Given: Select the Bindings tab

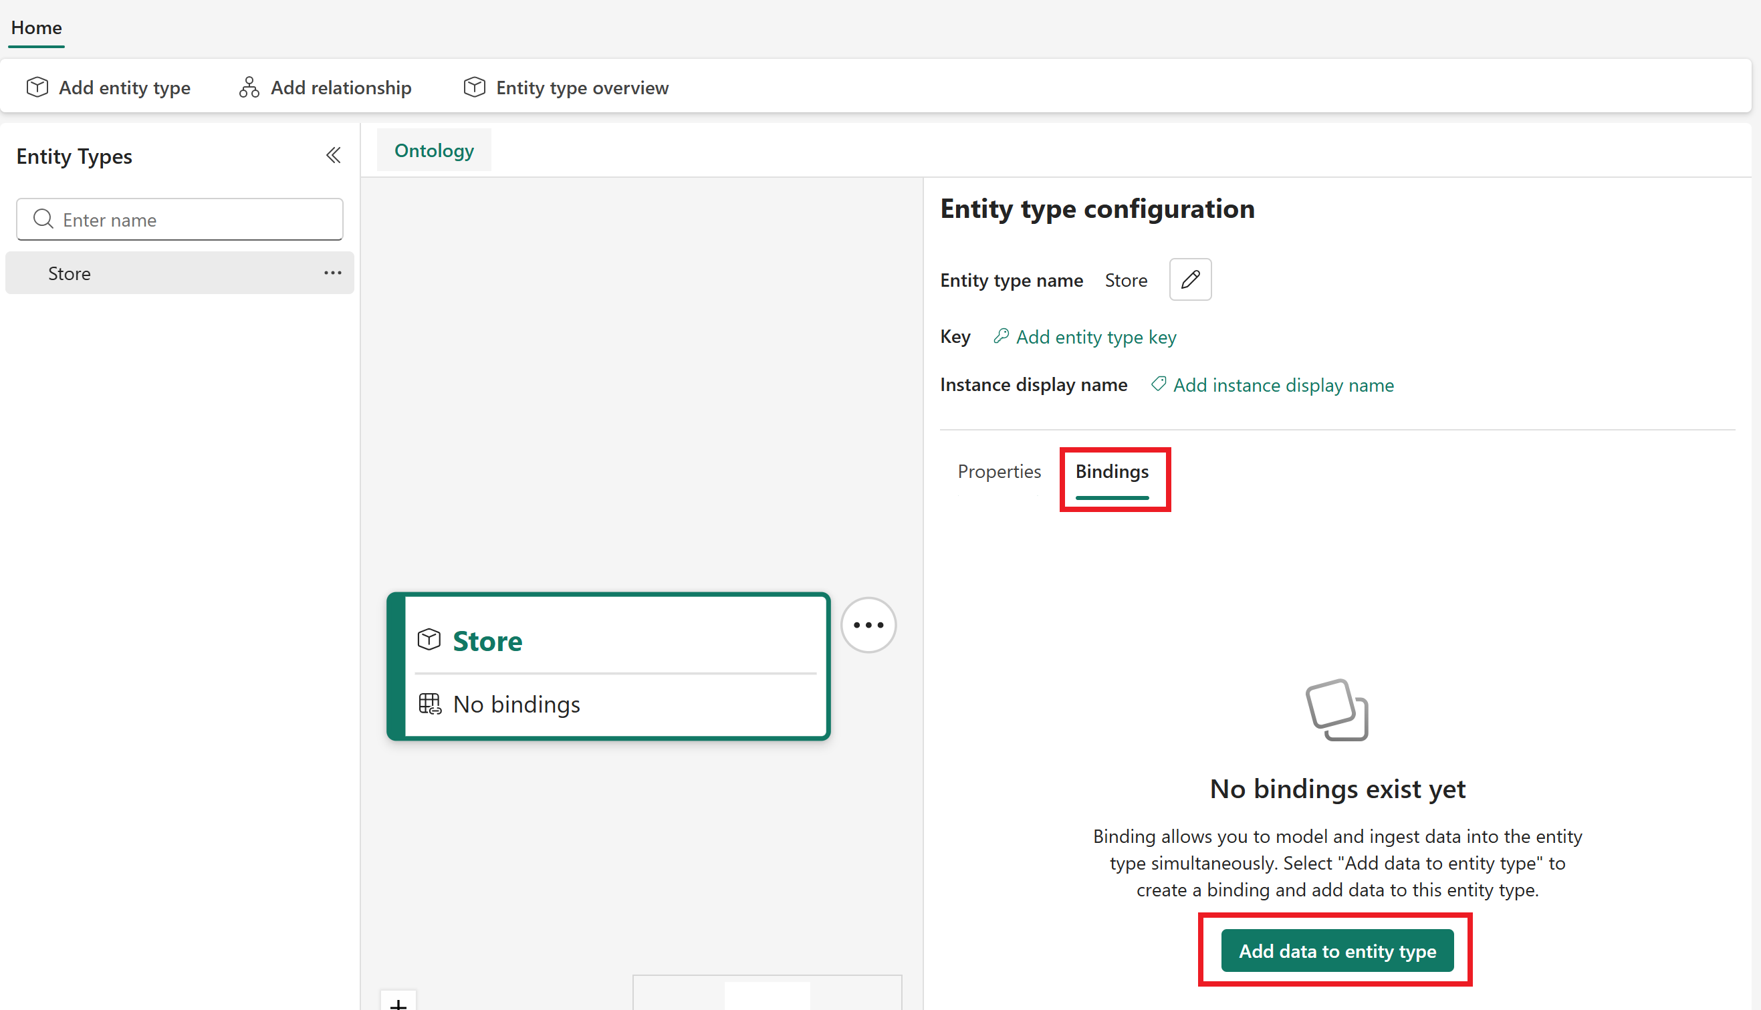Looking at the screenshot, I should tap(1112, 471).
